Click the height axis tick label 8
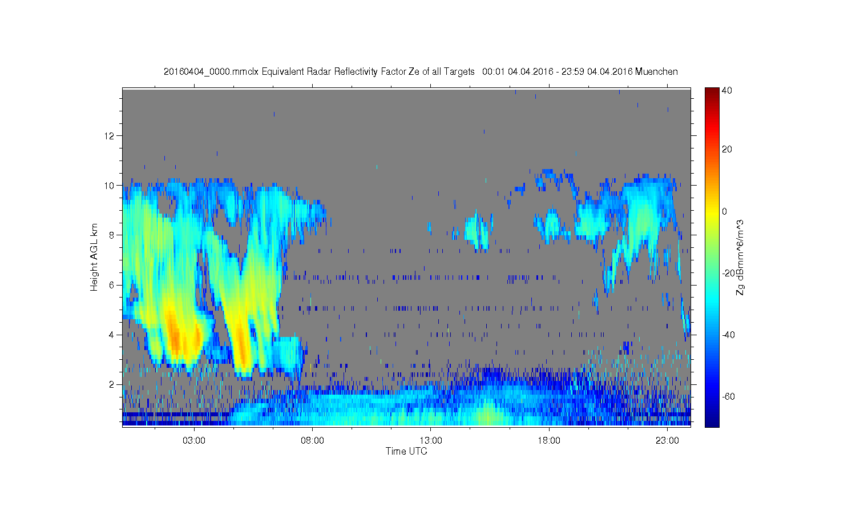This screenshot has width=856, height=514. click(112, 235)
